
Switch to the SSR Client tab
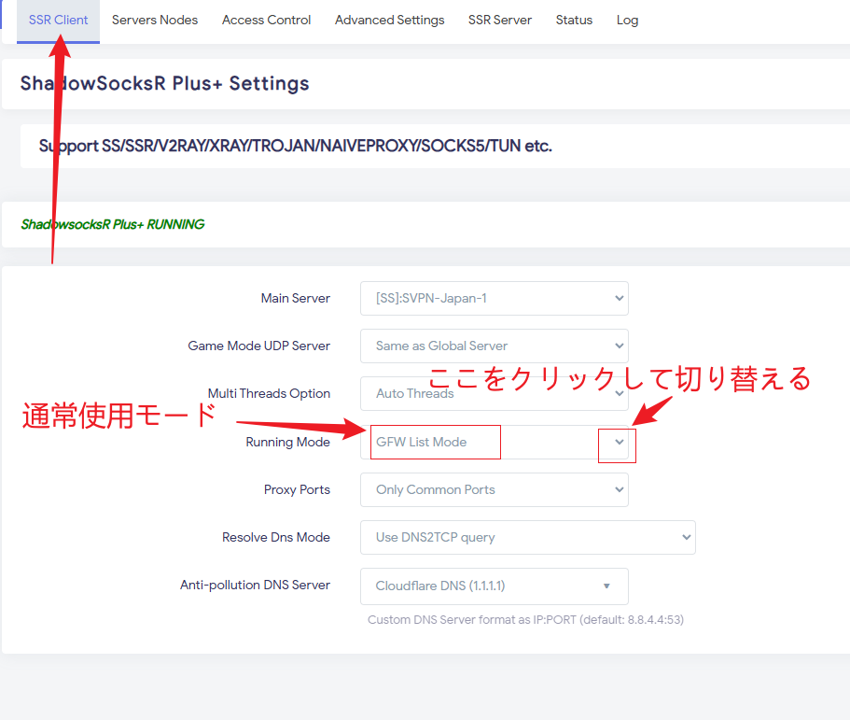tap(58, 20)
